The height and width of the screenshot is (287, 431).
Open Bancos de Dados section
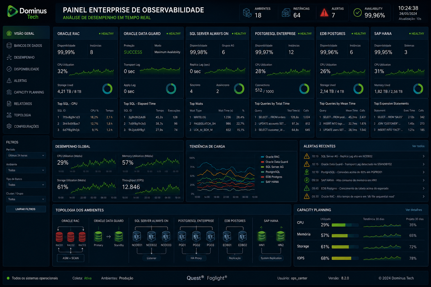[x=26, y=45]
